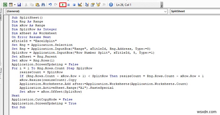Image resolution: width=220 pixels, height=115 pixels.
Task: Click the CutCopyMode = False line
Action: pos(42,99)
